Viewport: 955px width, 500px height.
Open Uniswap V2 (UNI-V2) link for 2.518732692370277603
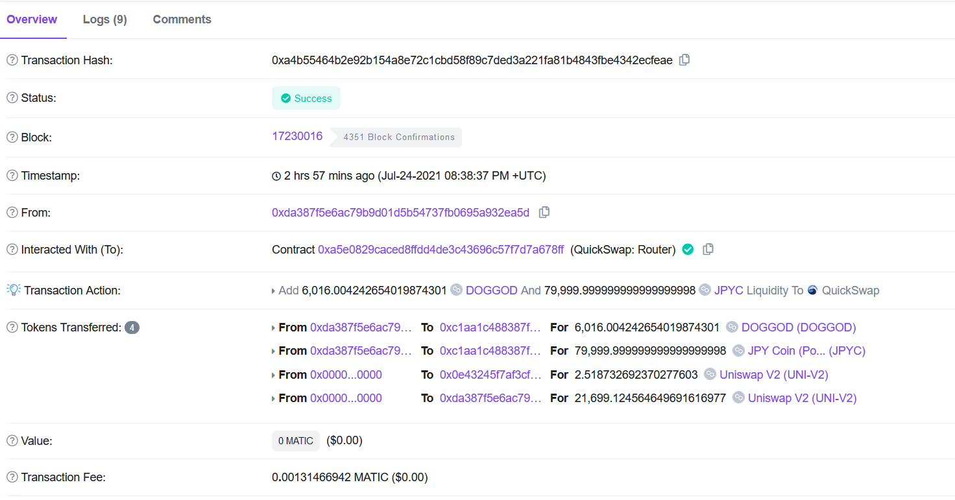tap(774, 375)
